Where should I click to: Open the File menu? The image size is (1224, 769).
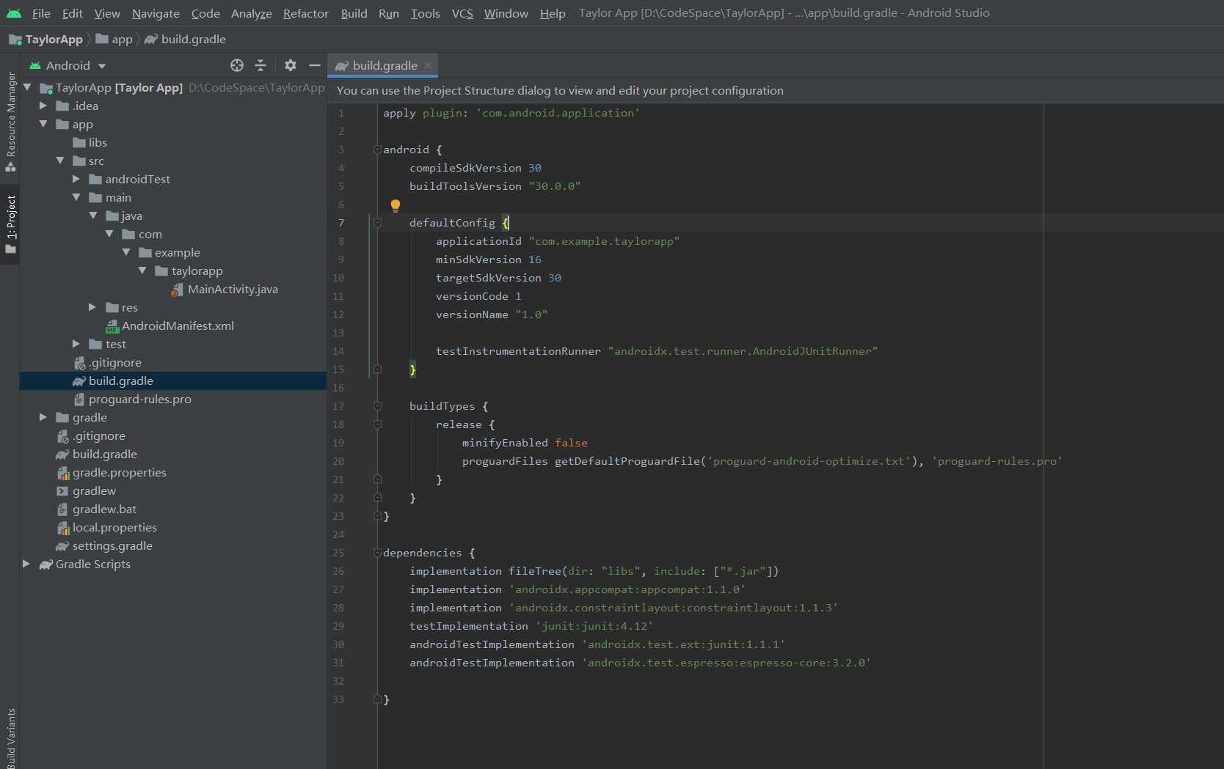(41, 13)
